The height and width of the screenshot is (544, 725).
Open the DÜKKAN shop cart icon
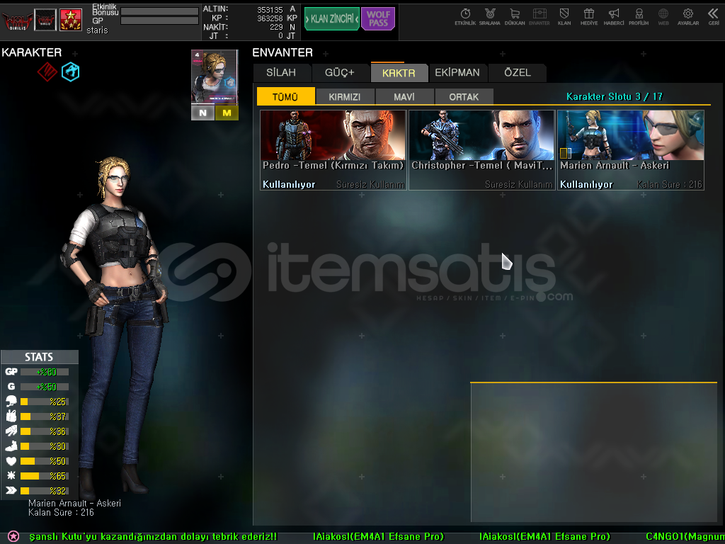[x=515, y=17]
